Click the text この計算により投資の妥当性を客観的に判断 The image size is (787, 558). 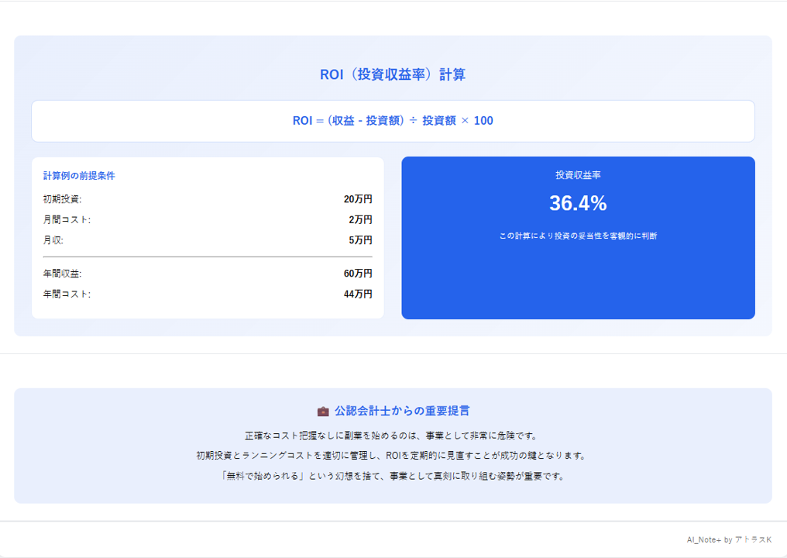[578, 236]
